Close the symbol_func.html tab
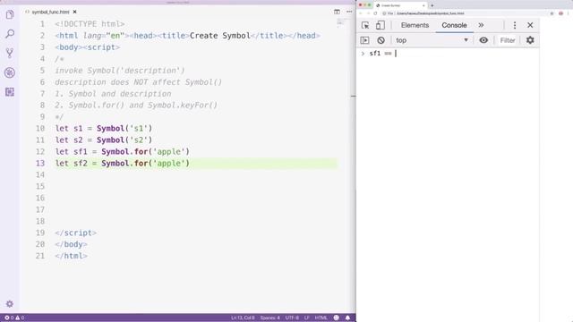Screen dimensions: 573x322 coord(74,12)
